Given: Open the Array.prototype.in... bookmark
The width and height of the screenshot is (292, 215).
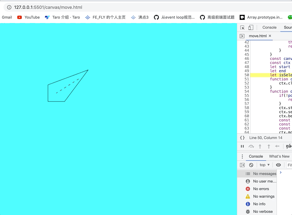Looking at the screenshot, I should [261, 17].
